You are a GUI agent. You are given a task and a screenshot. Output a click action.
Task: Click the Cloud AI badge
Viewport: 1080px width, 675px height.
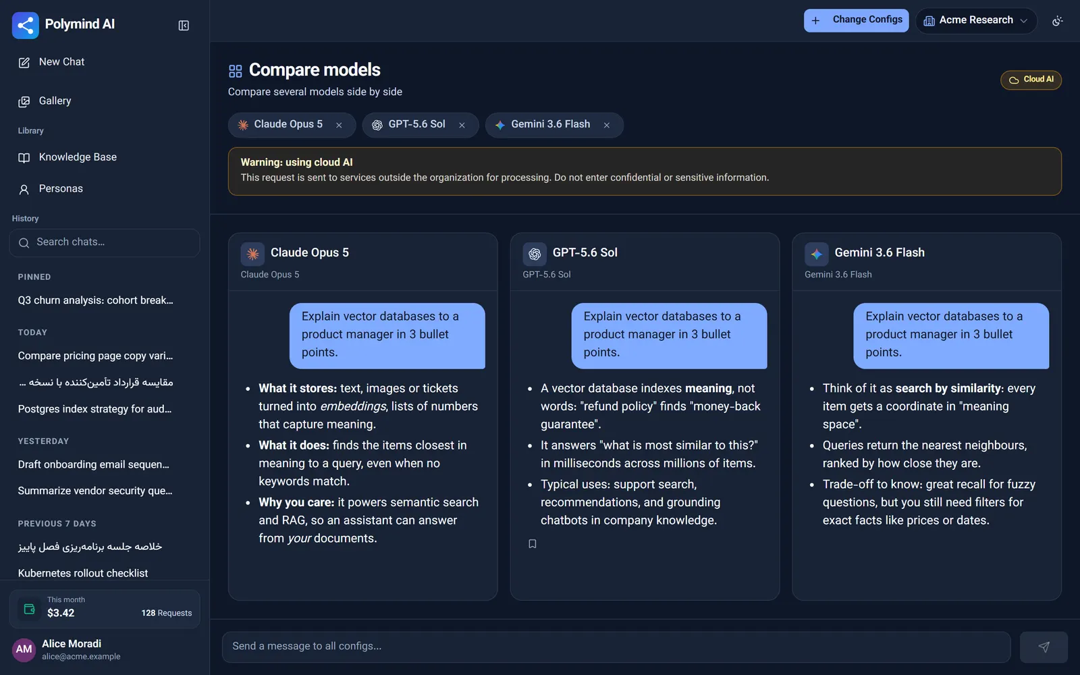coord(1031,80)
